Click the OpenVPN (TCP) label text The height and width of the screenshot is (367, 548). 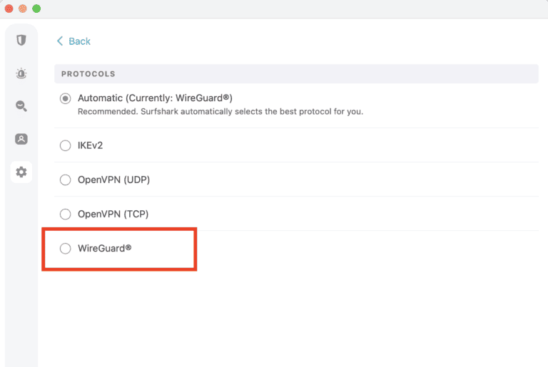click(x=113, y=214)
